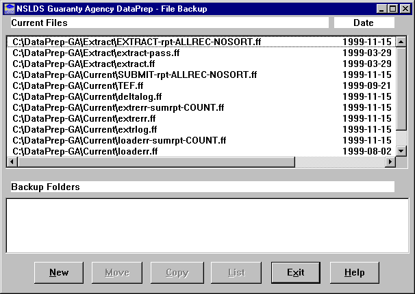The width and height of the screenshot is (415, 294).
Task: Select SUBMIT-rpt-ALLREC-NOSORT.ff file
Action: point(135,75)
